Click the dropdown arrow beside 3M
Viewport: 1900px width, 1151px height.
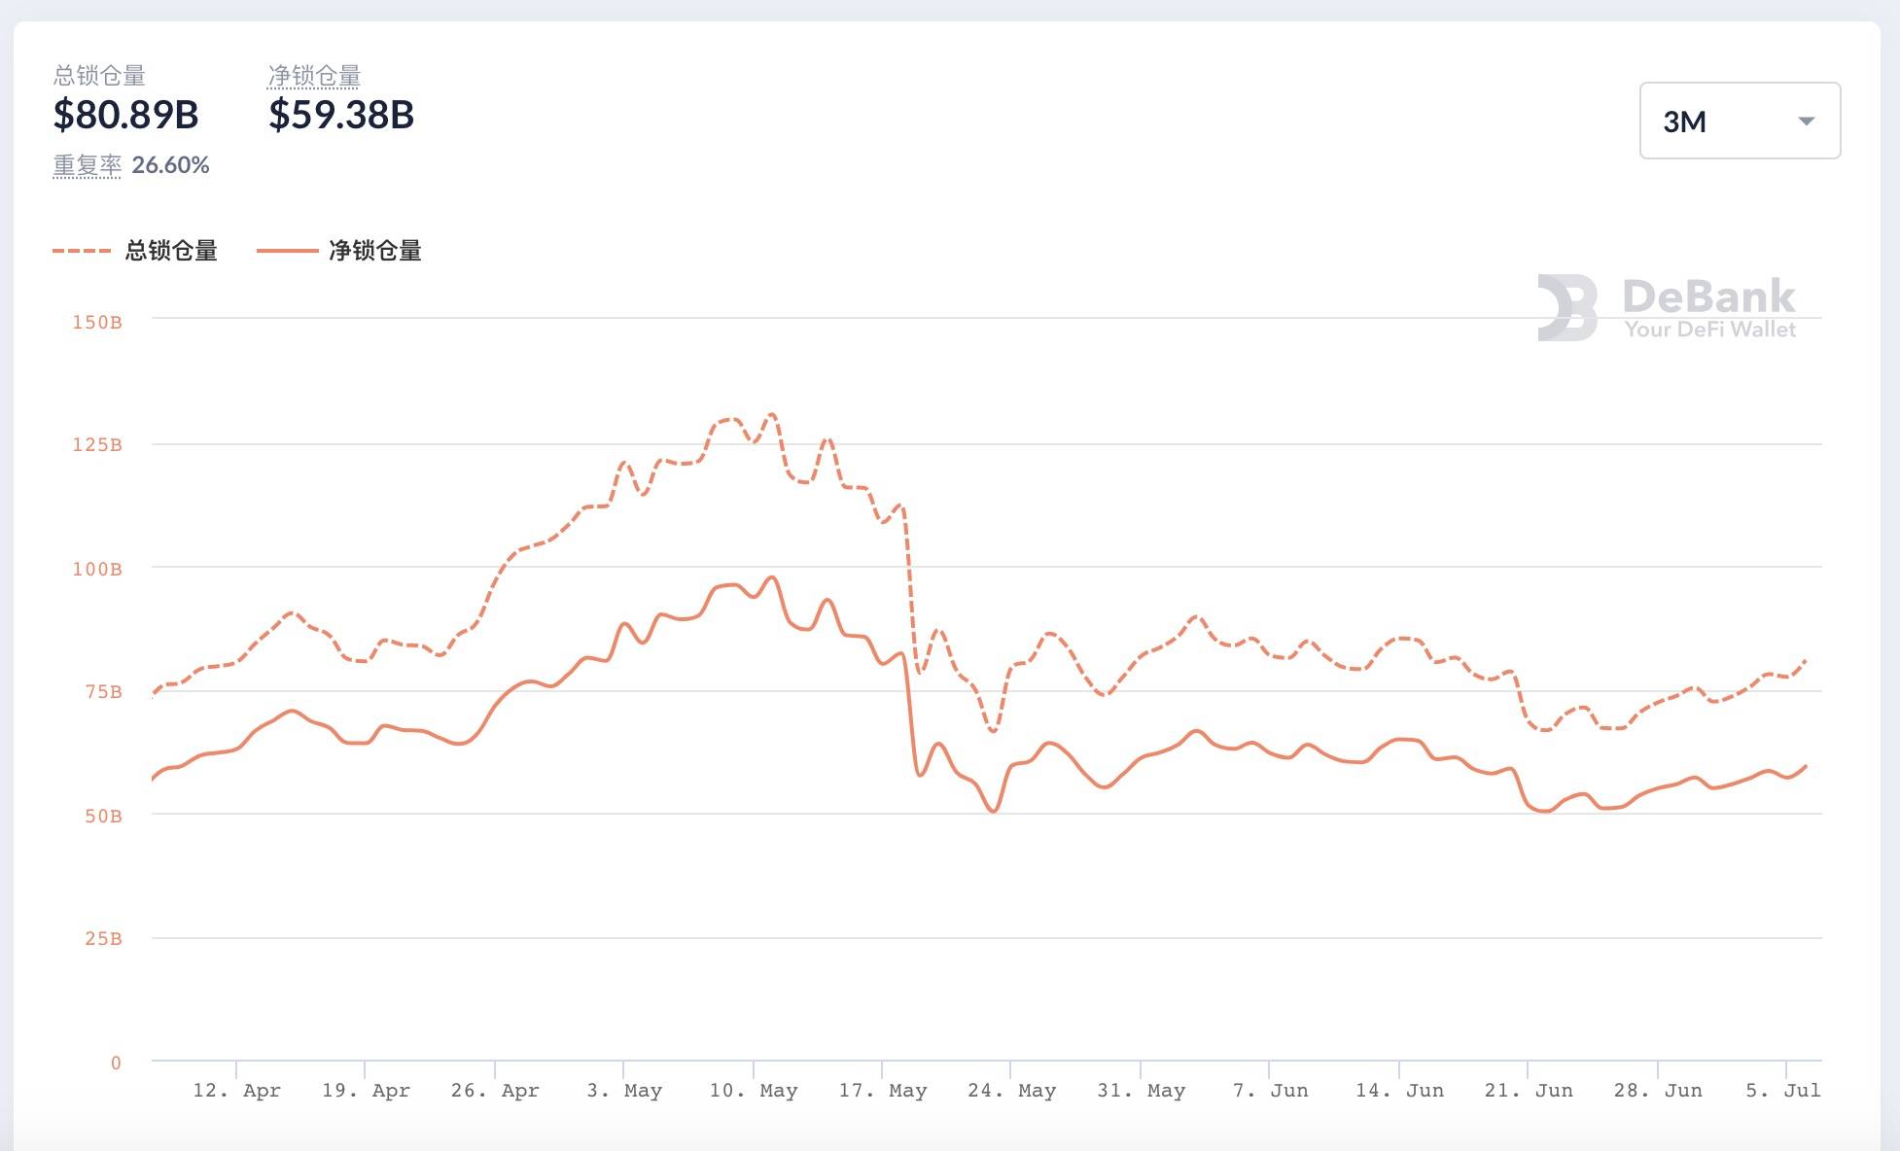coord(1807,122)
